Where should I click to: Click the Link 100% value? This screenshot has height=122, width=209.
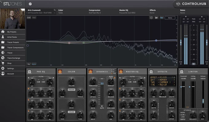(x=183, y=119)
